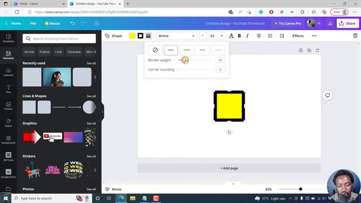The width and height of the screenshot is (361, 203).
Task: Click the Share button
Action: click(x=347, y=23)
